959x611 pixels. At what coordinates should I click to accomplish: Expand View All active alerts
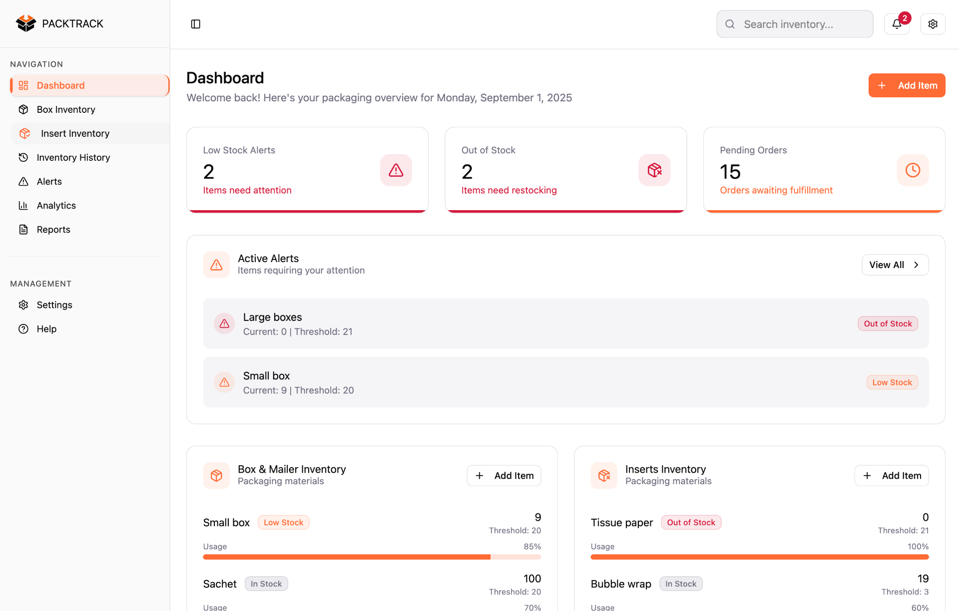point(895,265)
